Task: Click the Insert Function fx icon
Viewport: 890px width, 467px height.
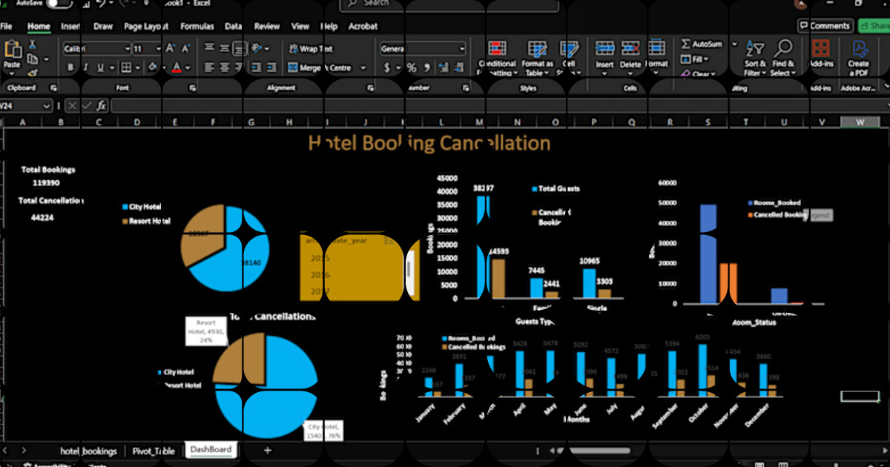Action: tap(101, 106)
